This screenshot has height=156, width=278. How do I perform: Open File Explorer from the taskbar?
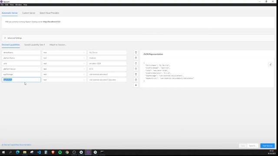[25, 152]
